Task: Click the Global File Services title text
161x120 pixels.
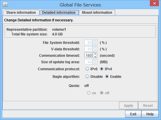Action: pyautogui.click(x=80, y=5)
